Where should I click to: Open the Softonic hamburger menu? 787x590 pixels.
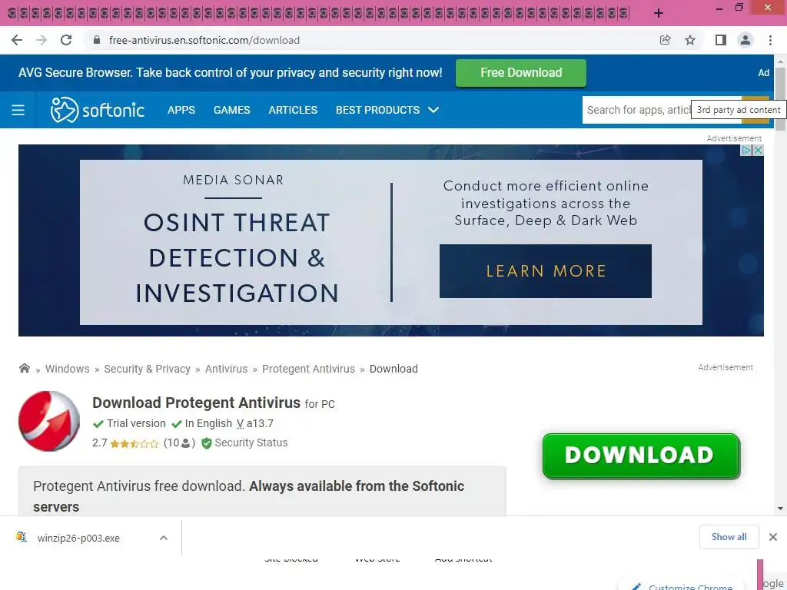tap(18, 110)
